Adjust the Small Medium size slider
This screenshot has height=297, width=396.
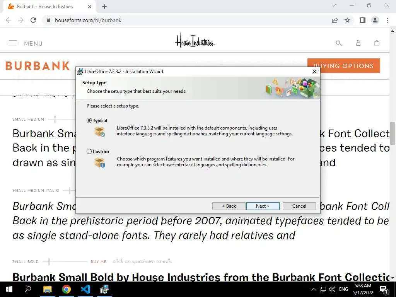pos(55,119)
